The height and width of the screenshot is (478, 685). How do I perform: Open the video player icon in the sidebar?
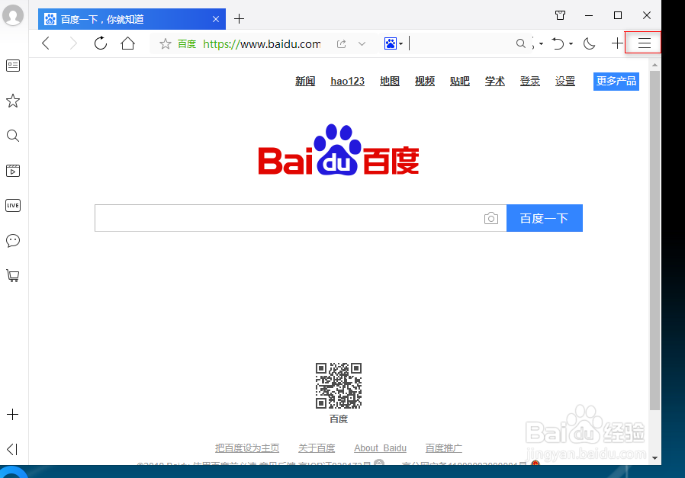pyautogui.click(x=13, y=171)
